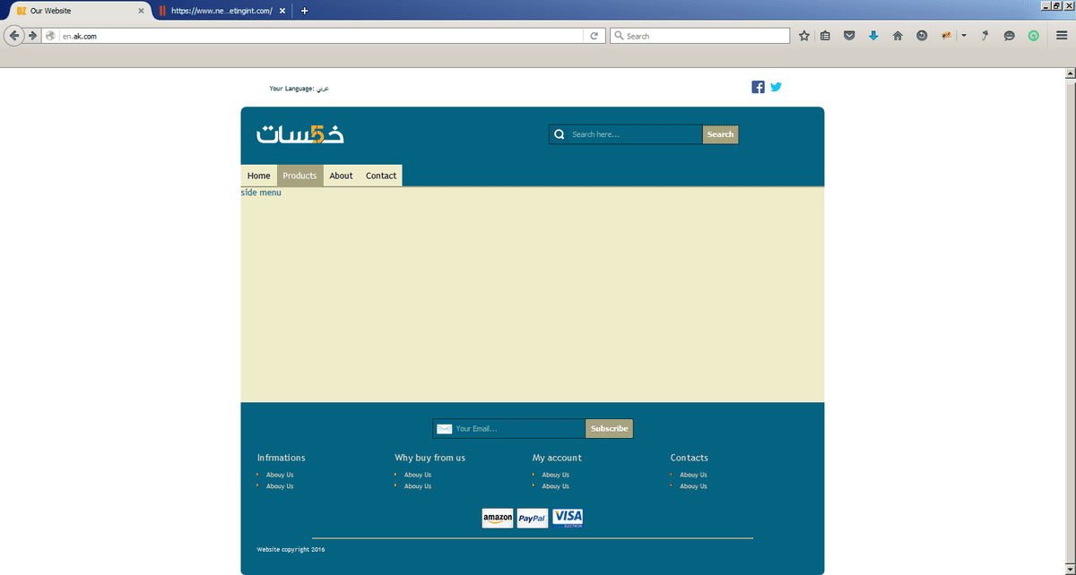Go to browser Home icon
Screen dimensions: 1076x575
pyautogui.click(x=898, y=36)
